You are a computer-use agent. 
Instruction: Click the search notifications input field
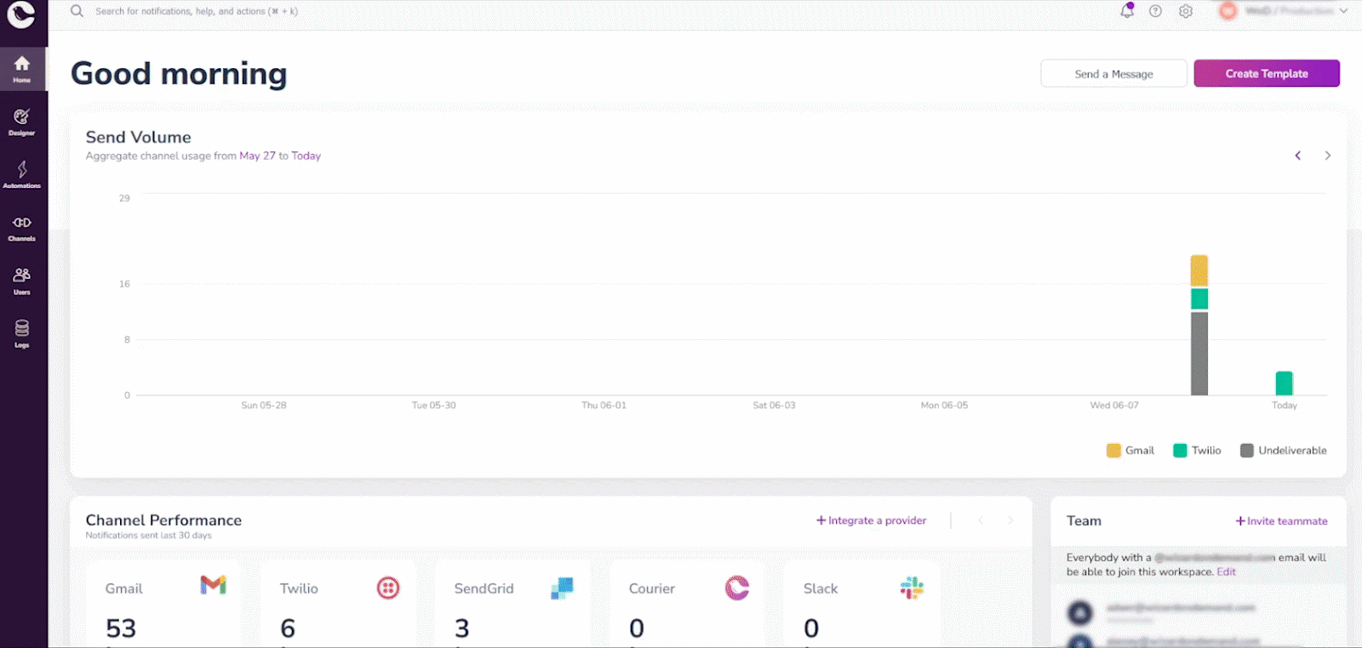(197, 11)
